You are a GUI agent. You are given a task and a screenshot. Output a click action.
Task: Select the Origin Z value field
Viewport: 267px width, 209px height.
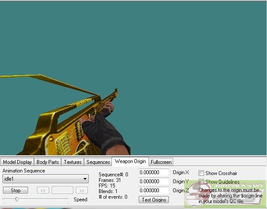pyautogui.click(x=154, y=191)
